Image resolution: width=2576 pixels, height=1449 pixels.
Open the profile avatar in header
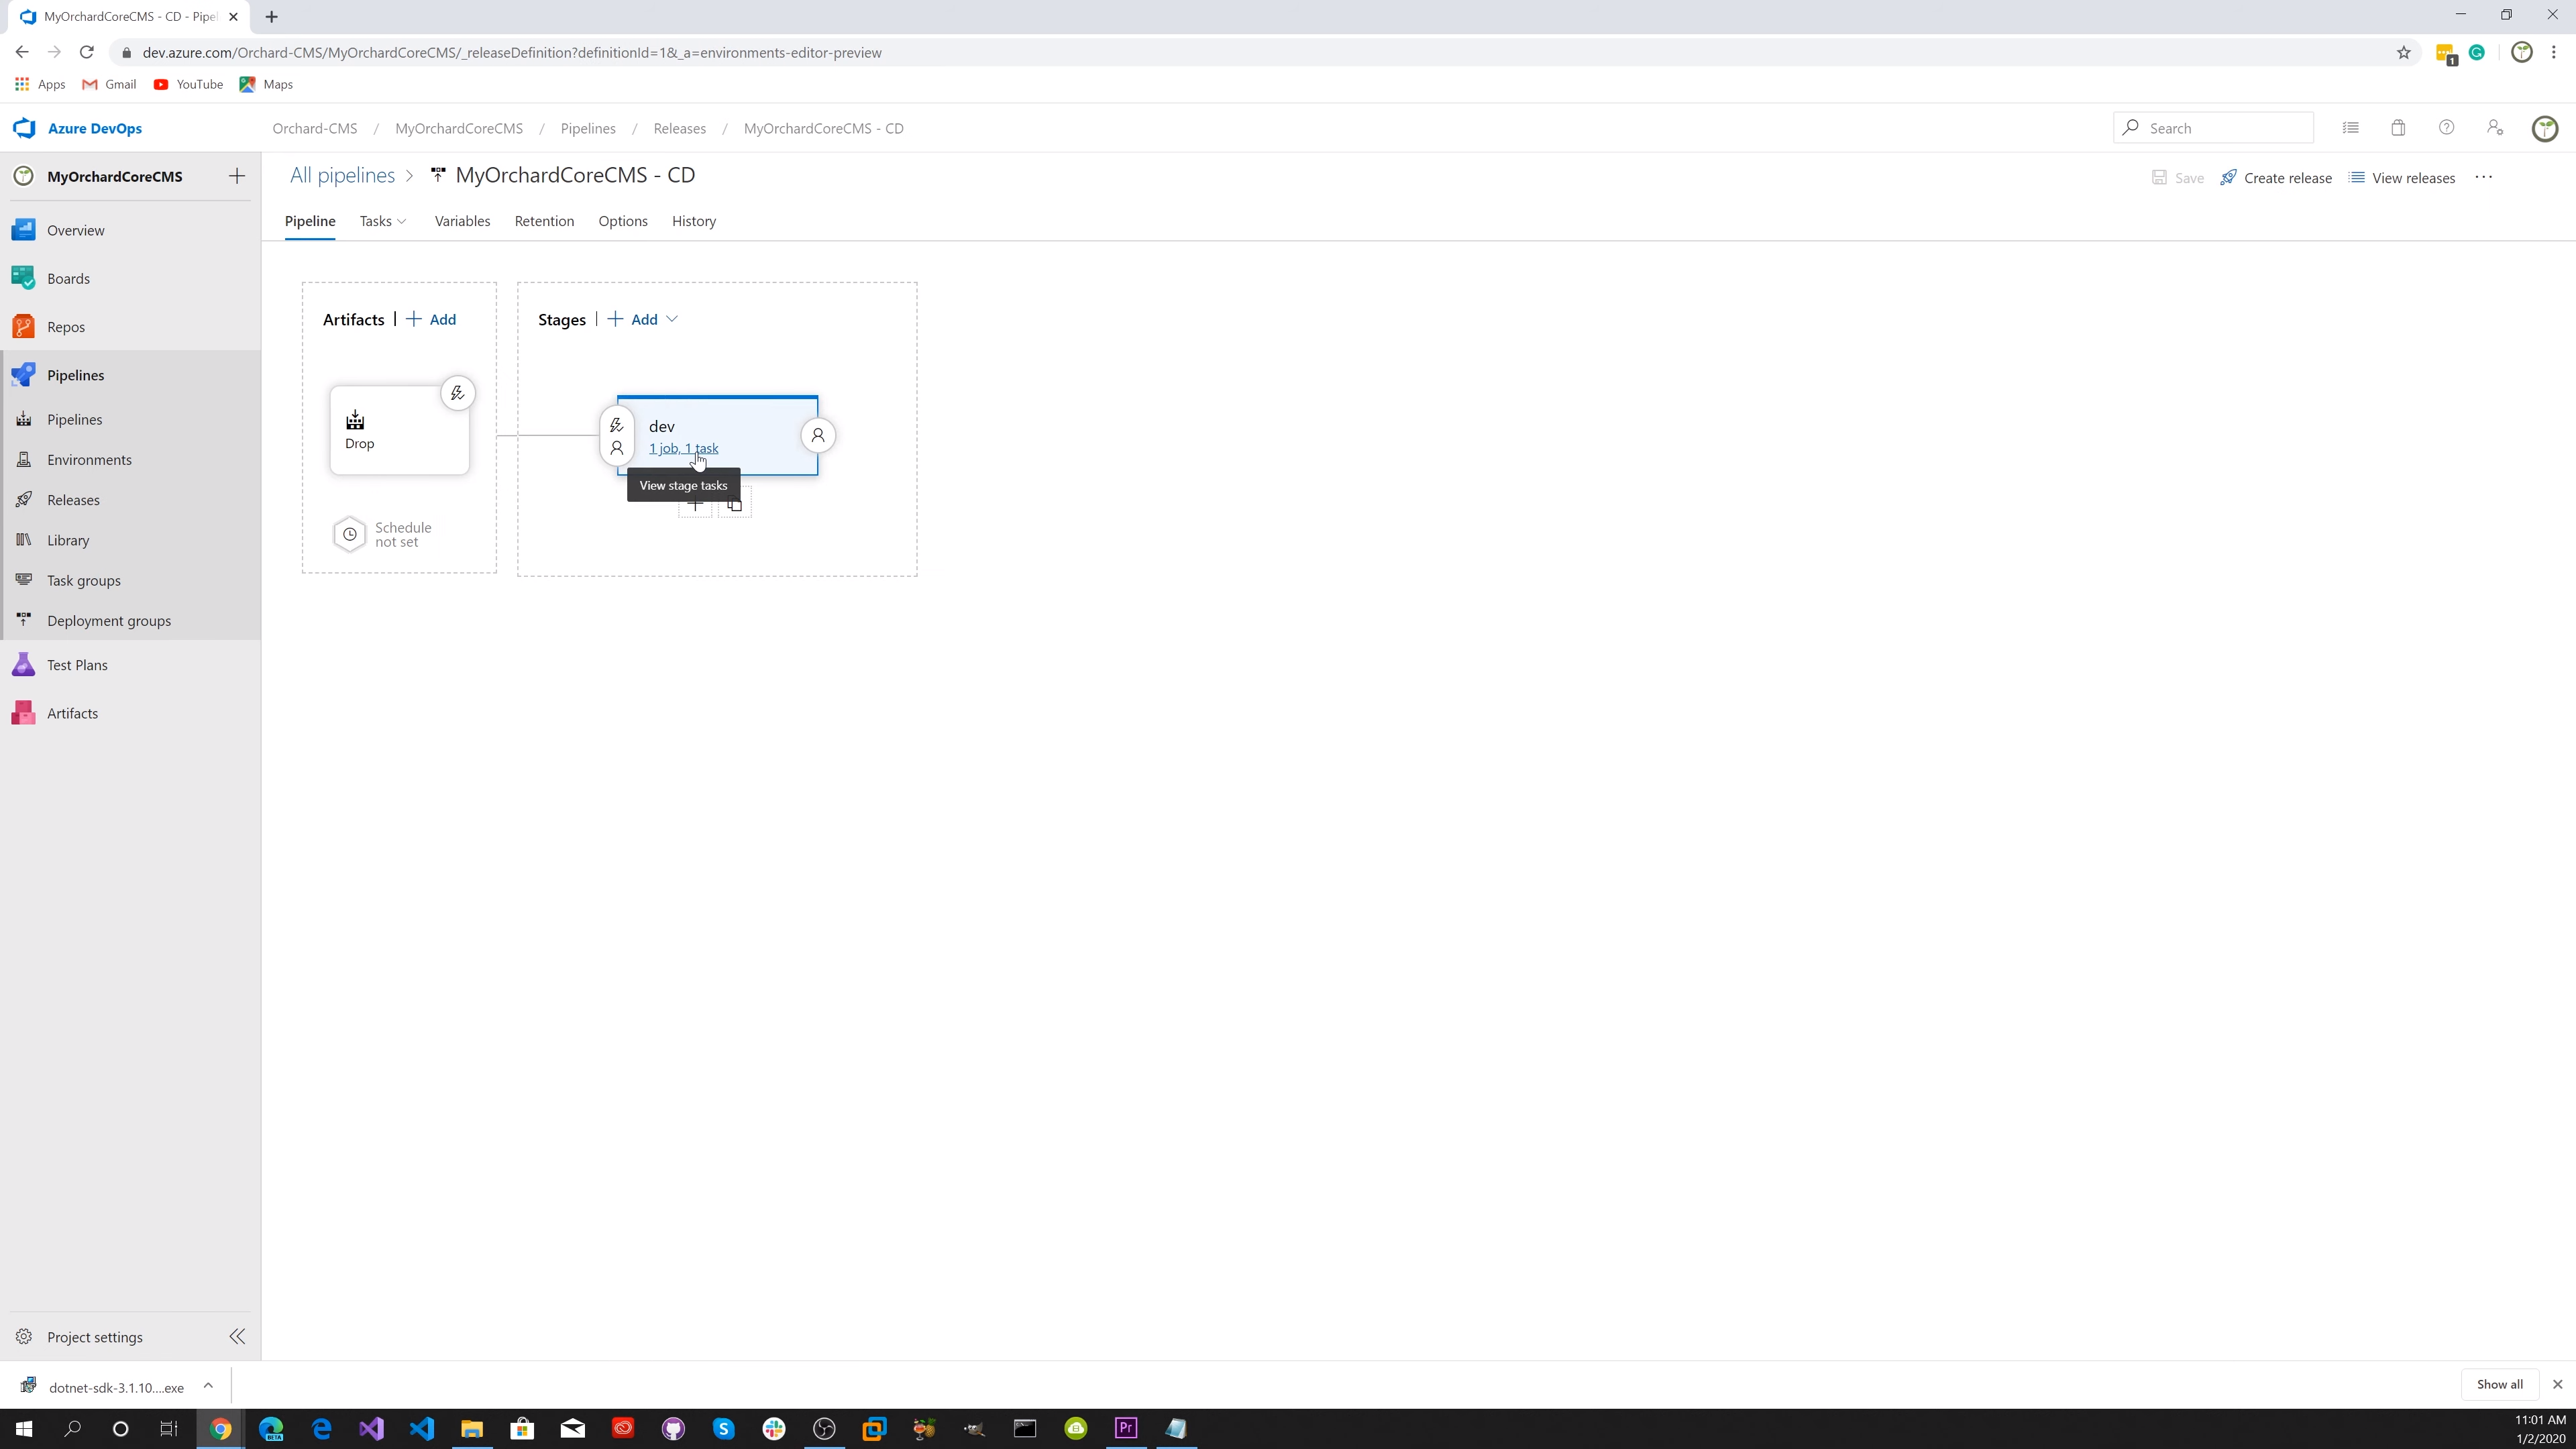pyautogui.click(x=2545, y=128)
